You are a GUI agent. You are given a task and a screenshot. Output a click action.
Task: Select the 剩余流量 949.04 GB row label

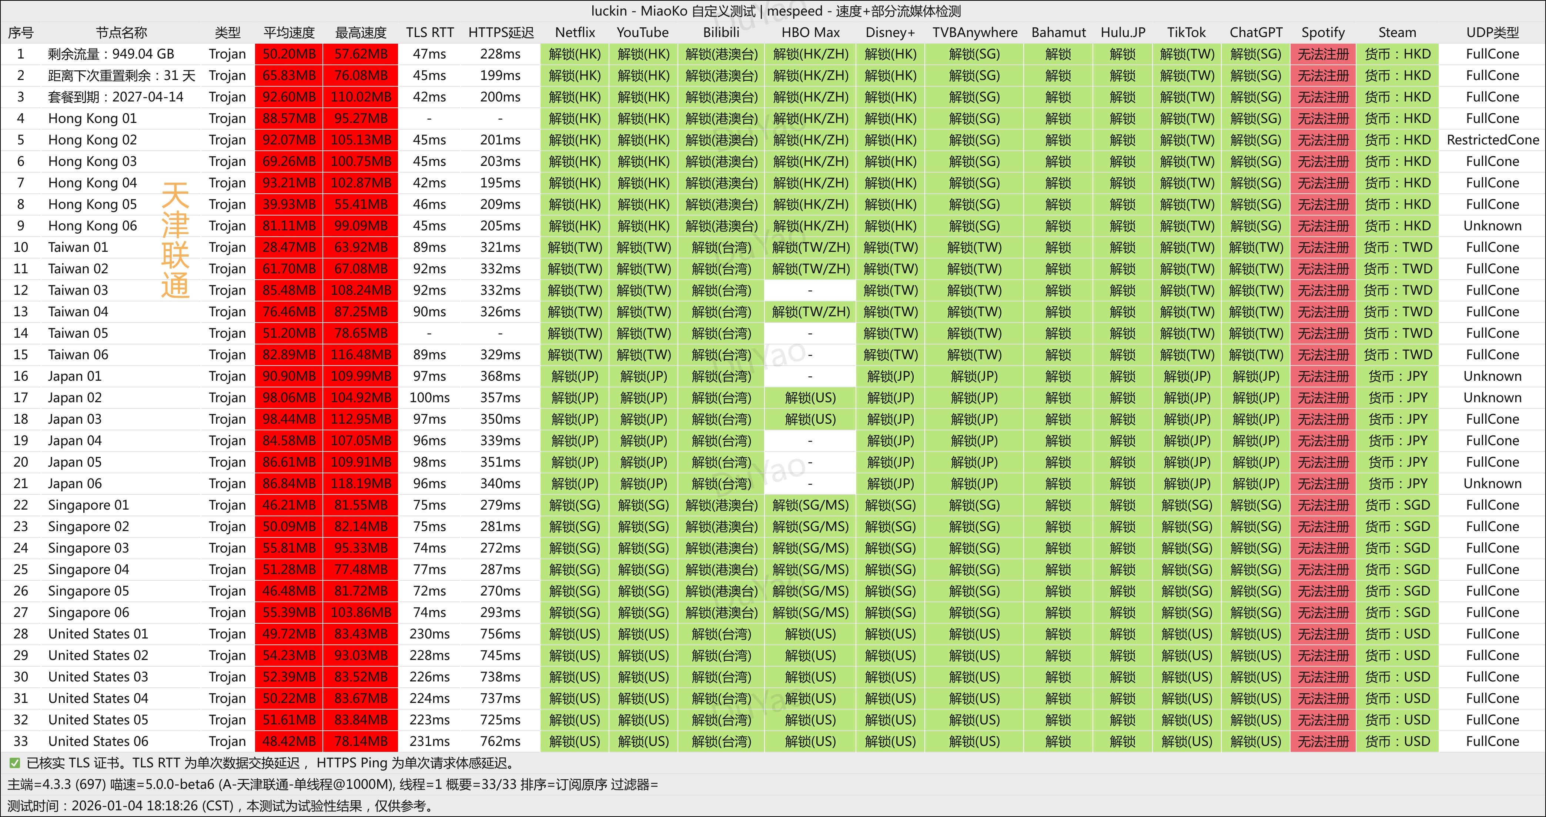click(111, 54)
